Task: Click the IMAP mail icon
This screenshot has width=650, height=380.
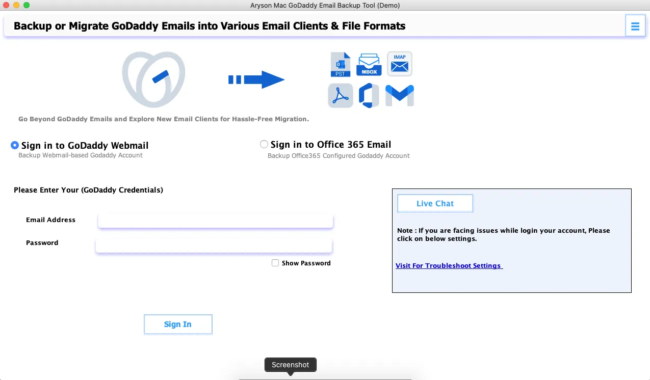Action: [400, 64]
